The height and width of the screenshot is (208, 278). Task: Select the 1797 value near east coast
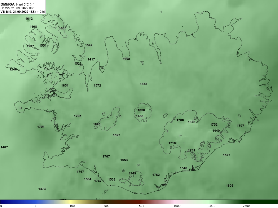(240, 126)
